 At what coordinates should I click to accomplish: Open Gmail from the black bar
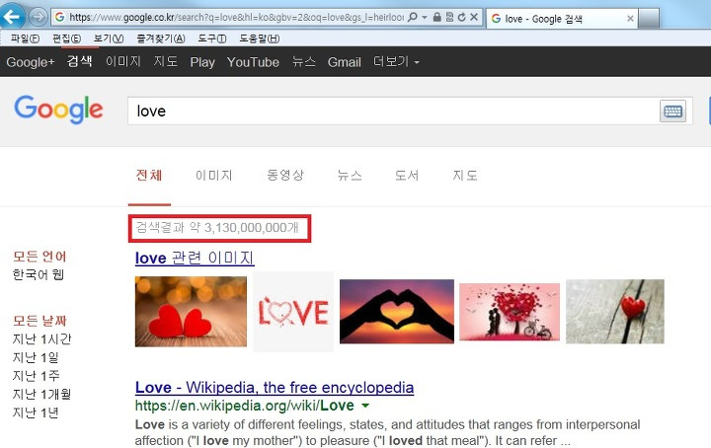[x=345, y=62]
